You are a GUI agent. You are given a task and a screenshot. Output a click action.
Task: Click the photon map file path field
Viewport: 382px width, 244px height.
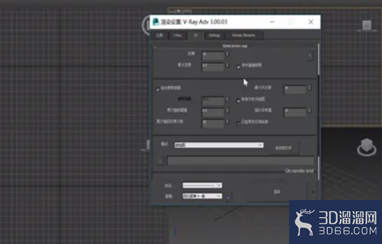click(240, 161)
